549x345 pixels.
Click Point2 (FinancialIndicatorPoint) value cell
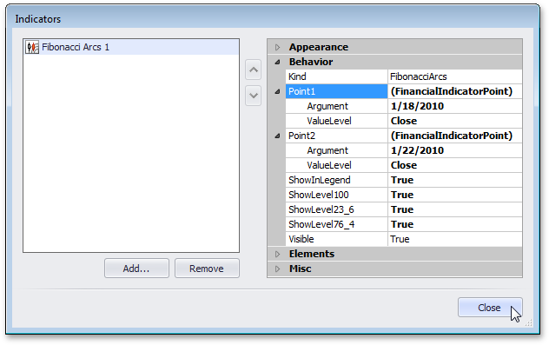pyautogui.click(x=455, y=136)
